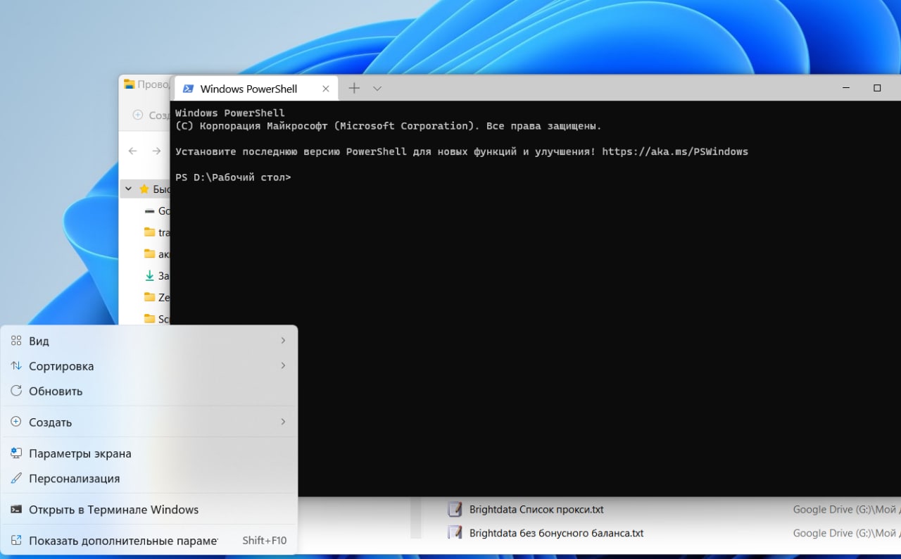Open the Вид submenu in context menu
Screen dimensions: 901x559
149,341
